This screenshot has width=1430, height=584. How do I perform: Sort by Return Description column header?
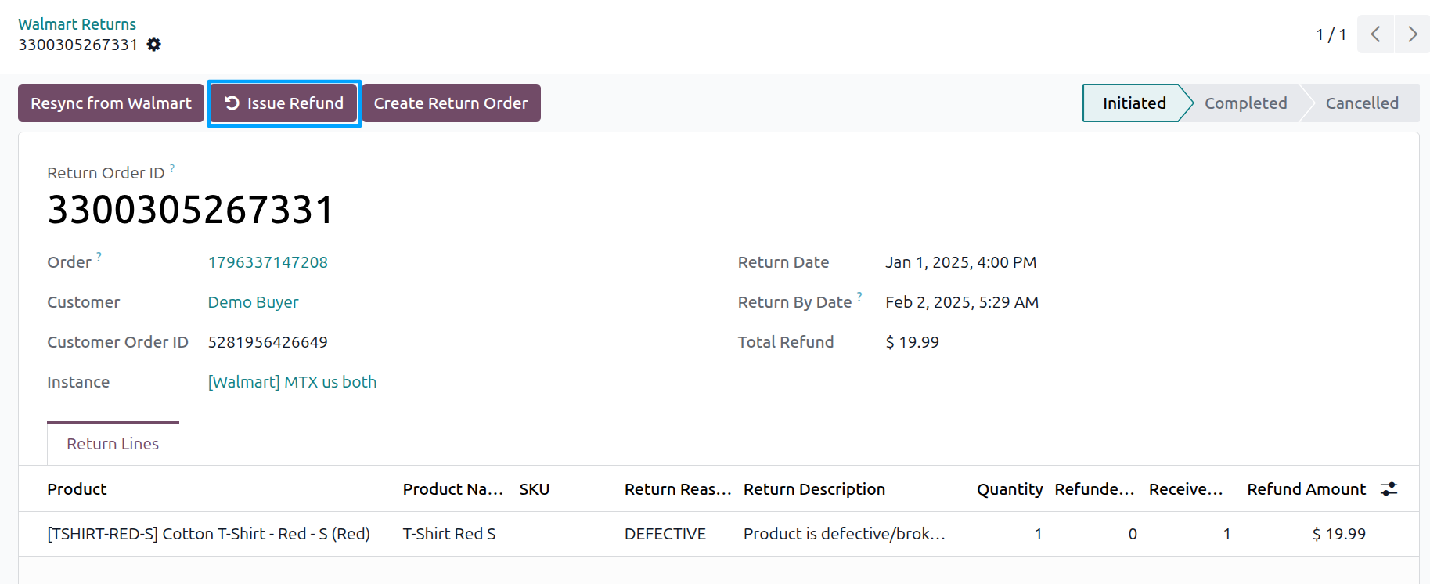[x=814, y=489]
